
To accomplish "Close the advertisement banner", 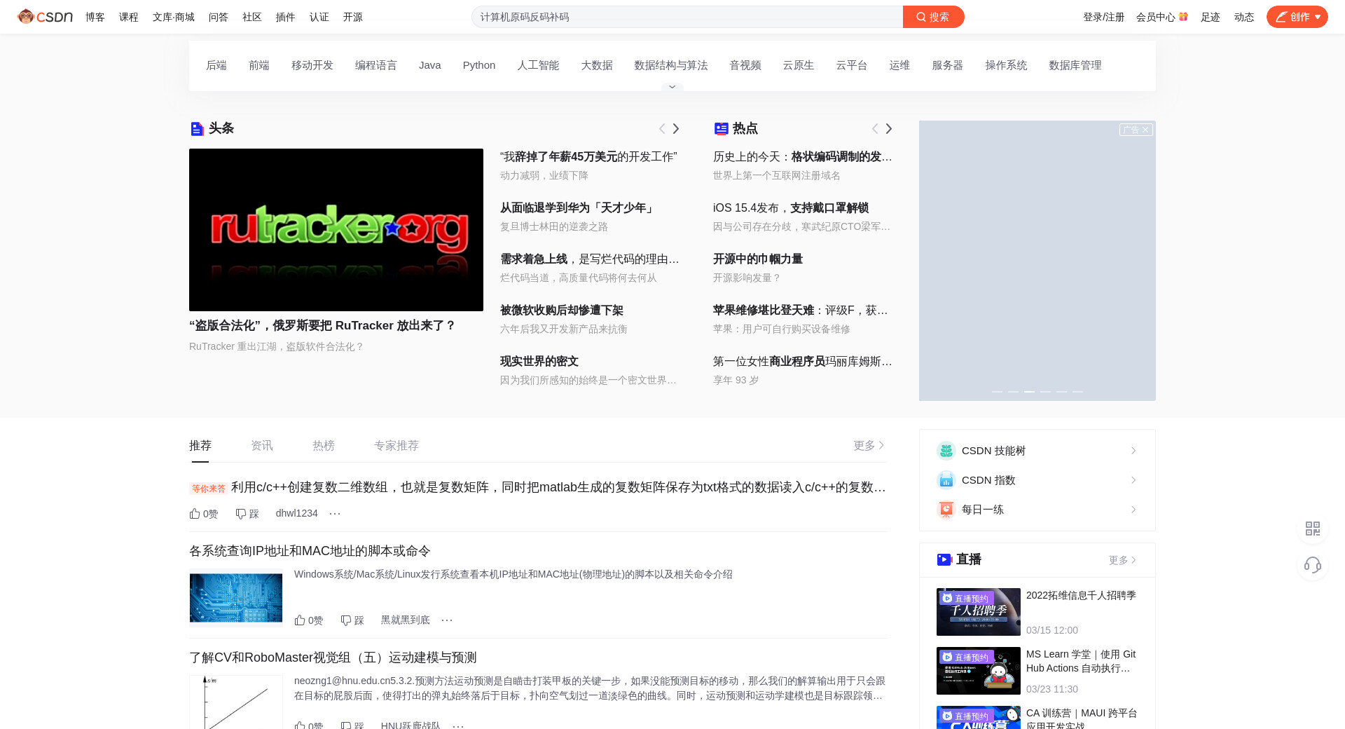I will (x=1145, y=130).
